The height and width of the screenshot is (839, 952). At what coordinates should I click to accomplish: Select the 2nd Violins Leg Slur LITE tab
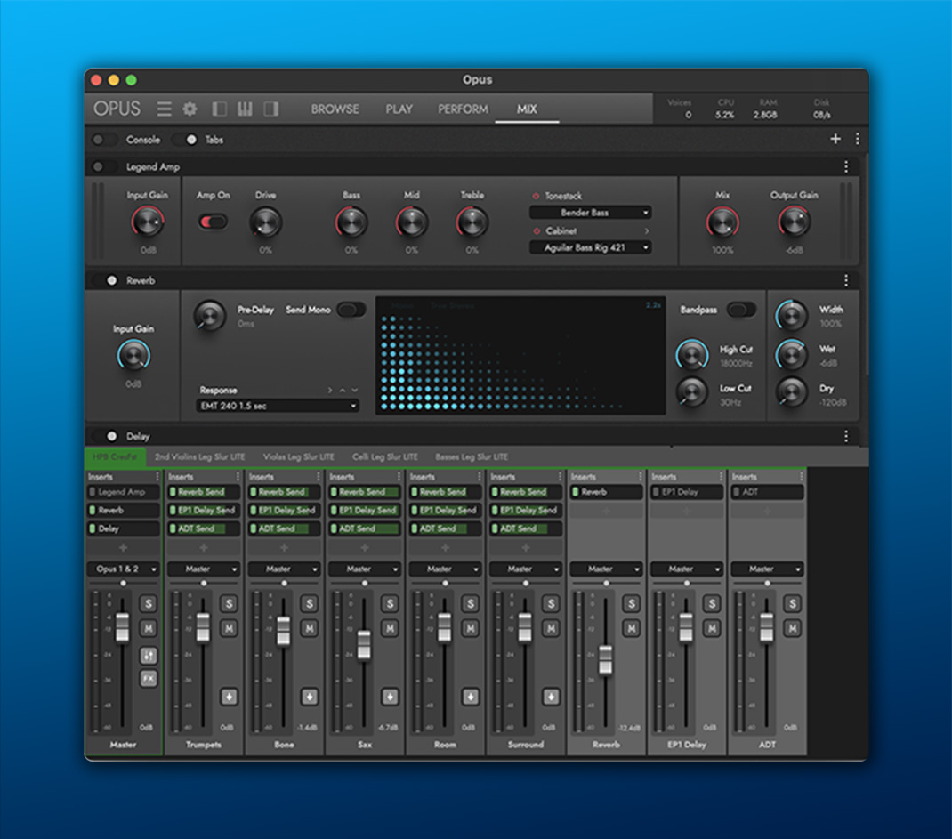point(200,456)
